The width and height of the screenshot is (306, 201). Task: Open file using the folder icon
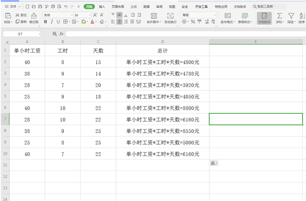point(34,7)
